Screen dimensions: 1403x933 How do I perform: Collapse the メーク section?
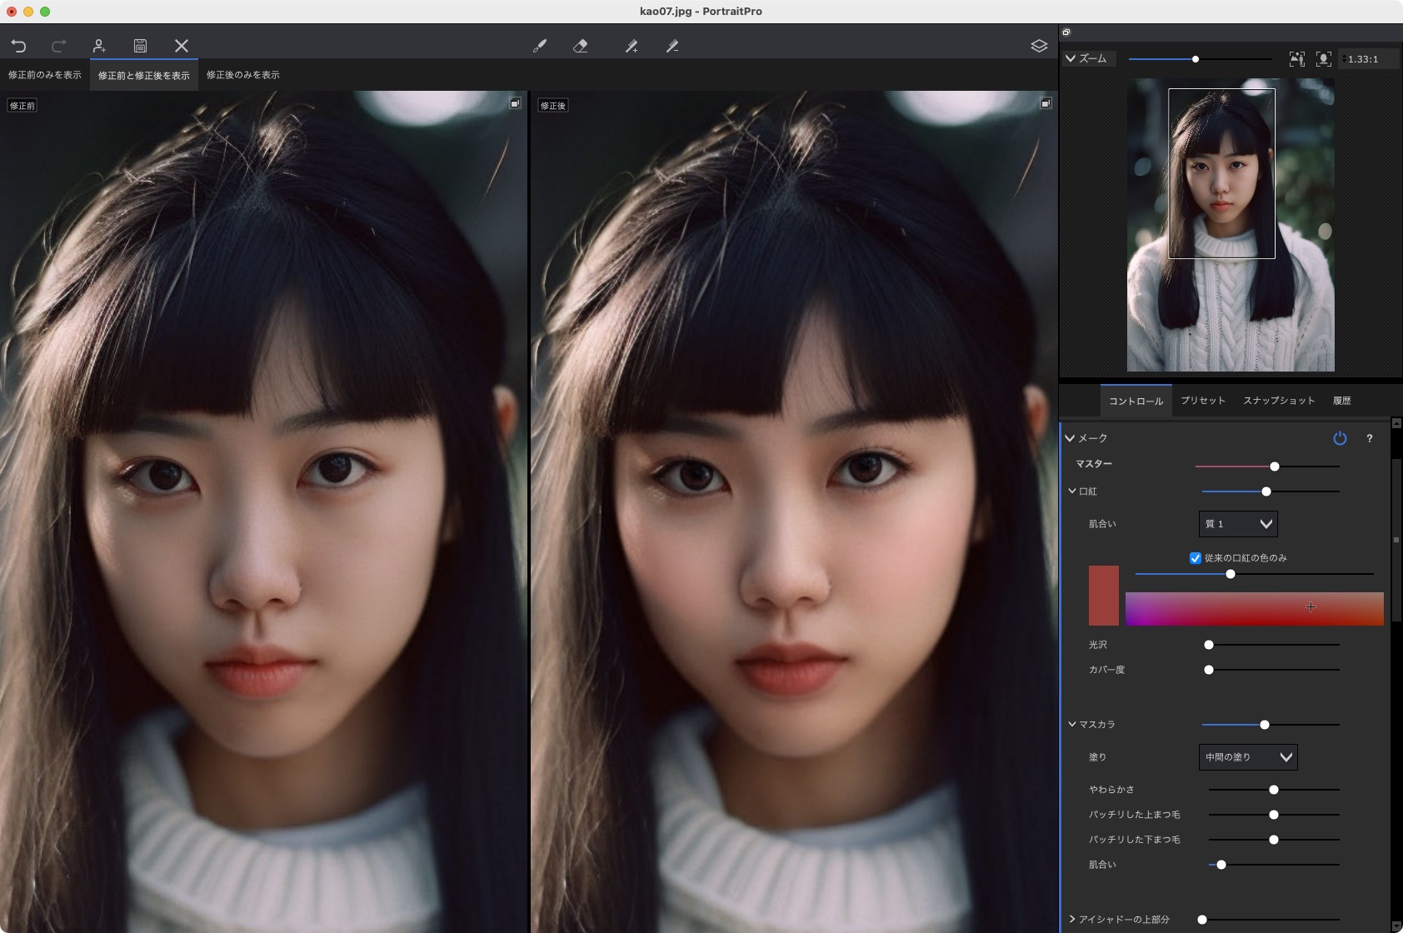[1070, 438]
